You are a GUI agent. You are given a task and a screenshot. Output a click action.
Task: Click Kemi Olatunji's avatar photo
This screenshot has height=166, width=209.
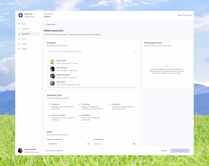click(53, 69)
